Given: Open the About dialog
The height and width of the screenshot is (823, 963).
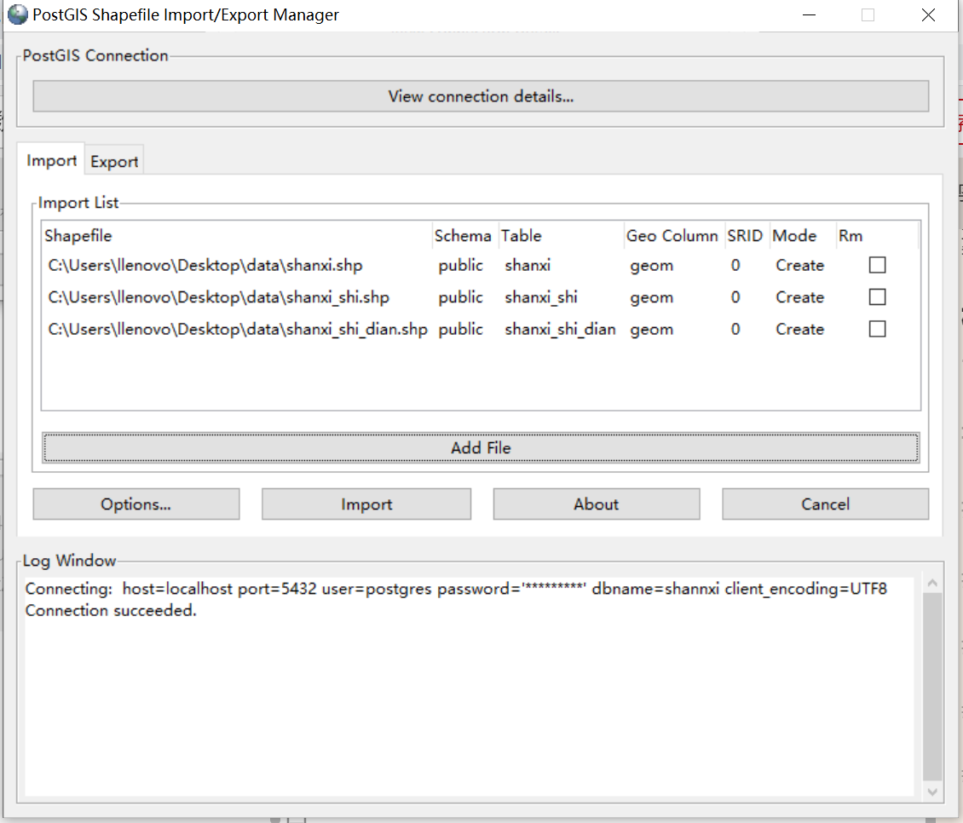Looking at the screenshot, I should point(596,504).
